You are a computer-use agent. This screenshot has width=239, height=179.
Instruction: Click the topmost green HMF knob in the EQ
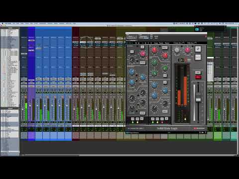tap(154, 62)
